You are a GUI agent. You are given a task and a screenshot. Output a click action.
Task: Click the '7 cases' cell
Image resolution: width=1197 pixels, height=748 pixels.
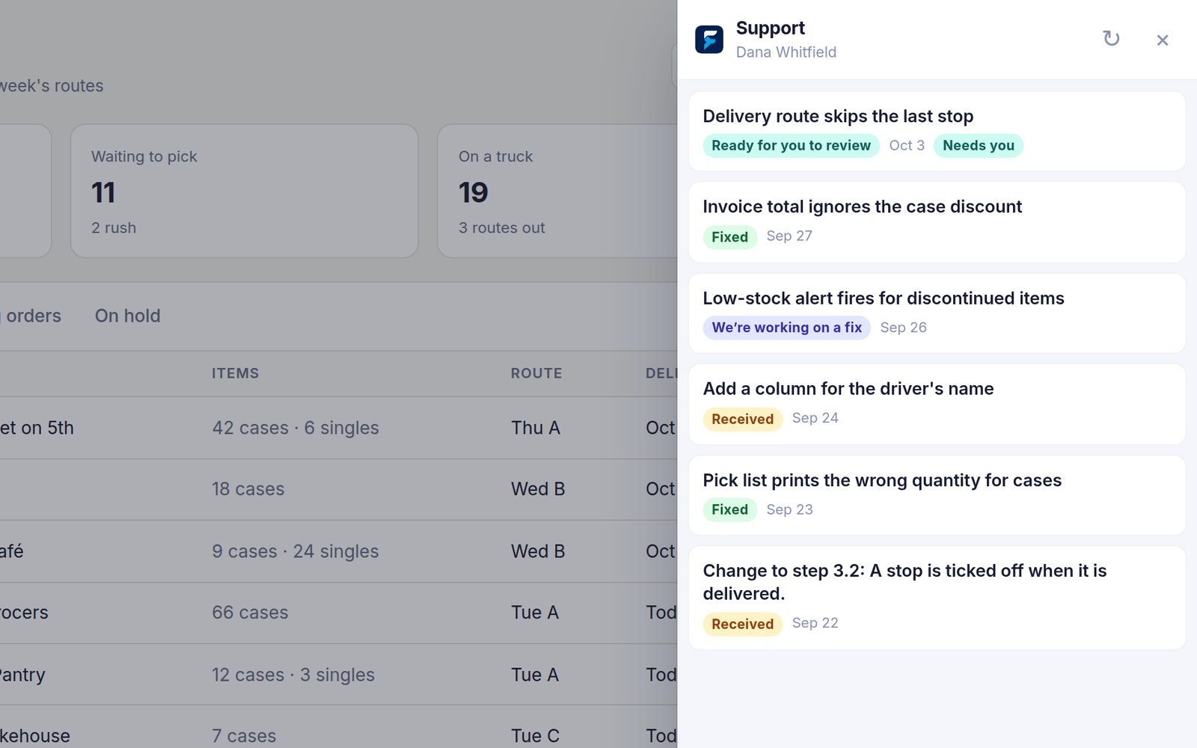point(244,736)
